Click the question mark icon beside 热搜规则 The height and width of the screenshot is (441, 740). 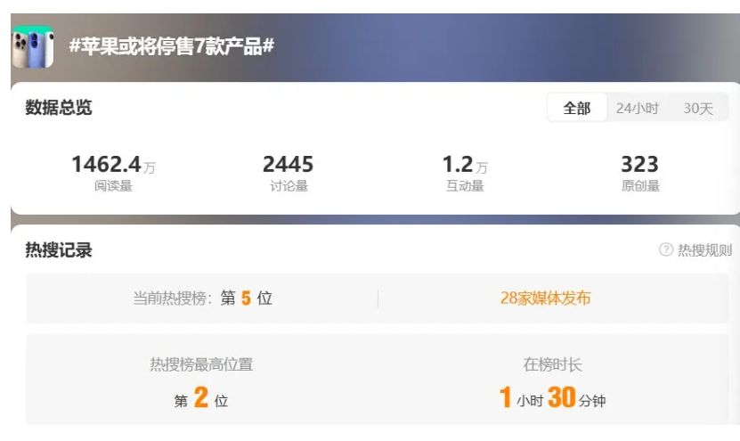tap(666, 249)
